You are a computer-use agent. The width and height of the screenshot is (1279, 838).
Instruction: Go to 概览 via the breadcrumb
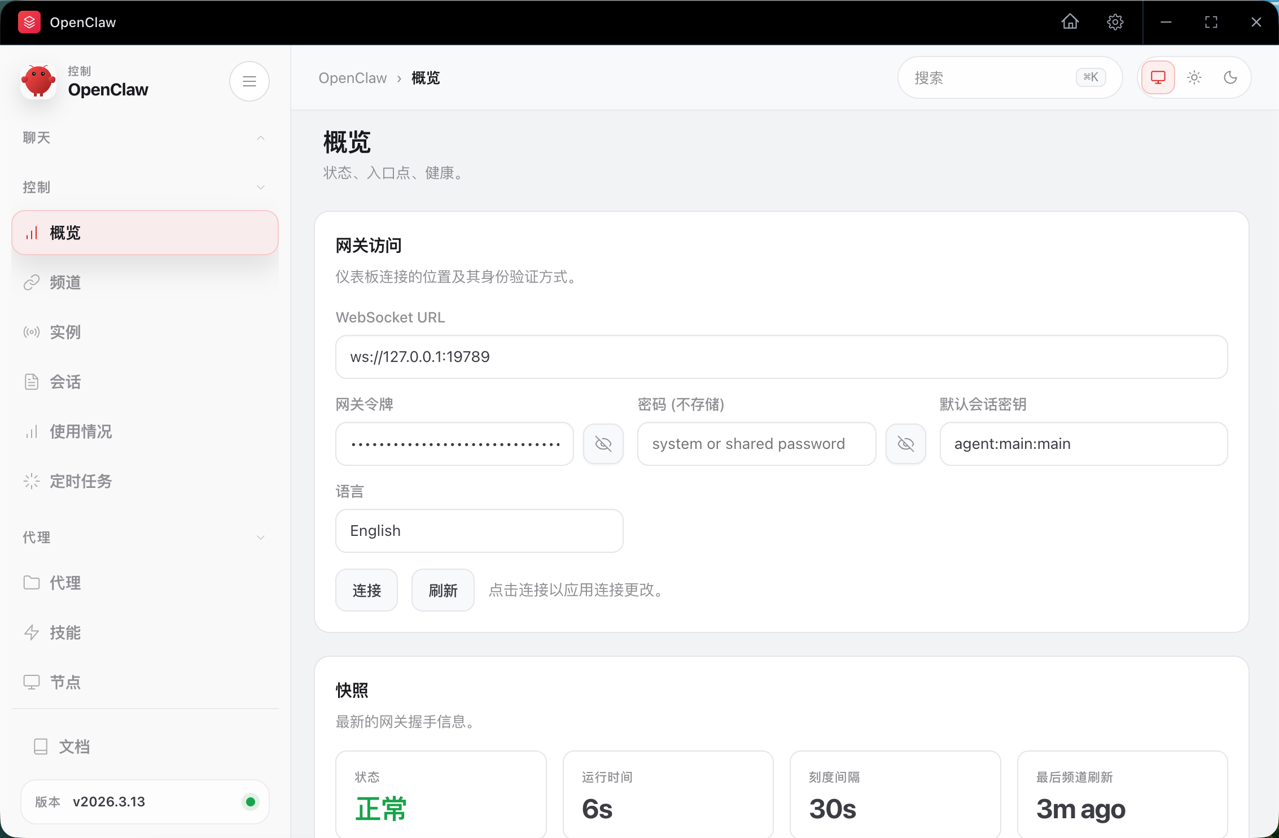424,77
